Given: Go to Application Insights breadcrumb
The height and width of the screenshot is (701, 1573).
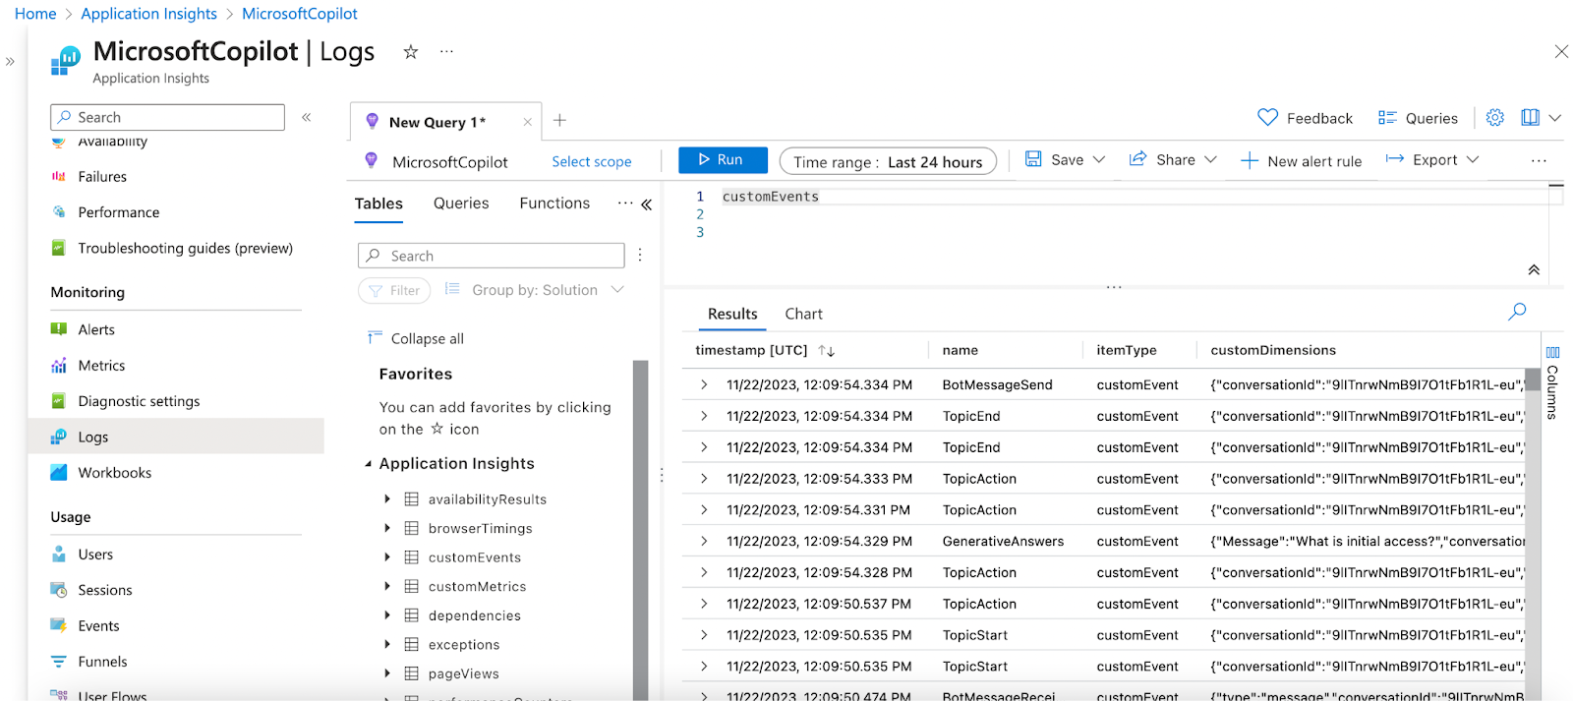Looking at the screenshot, I should (148, 14).
